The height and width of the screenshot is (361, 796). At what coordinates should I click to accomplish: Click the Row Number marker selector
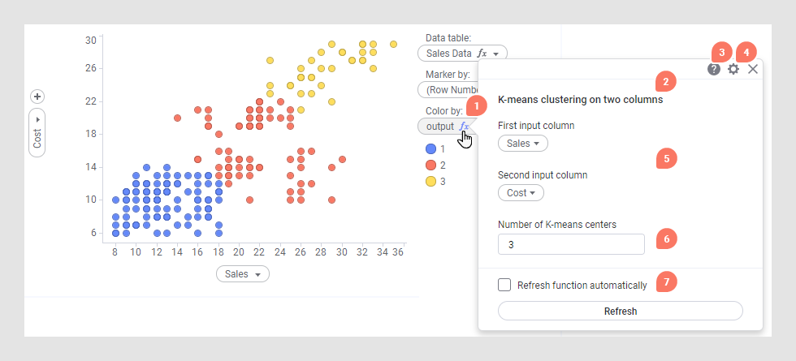(x=447, y=90)
